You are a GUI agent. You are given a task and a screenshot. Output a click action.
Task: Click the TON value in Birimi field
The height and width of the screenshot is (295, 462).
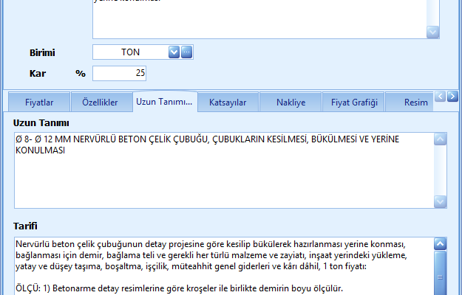(131, 52)
